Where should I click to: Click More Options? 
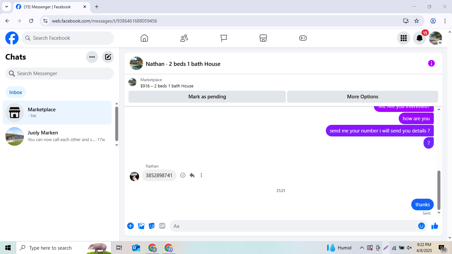[x=363, y=97]
